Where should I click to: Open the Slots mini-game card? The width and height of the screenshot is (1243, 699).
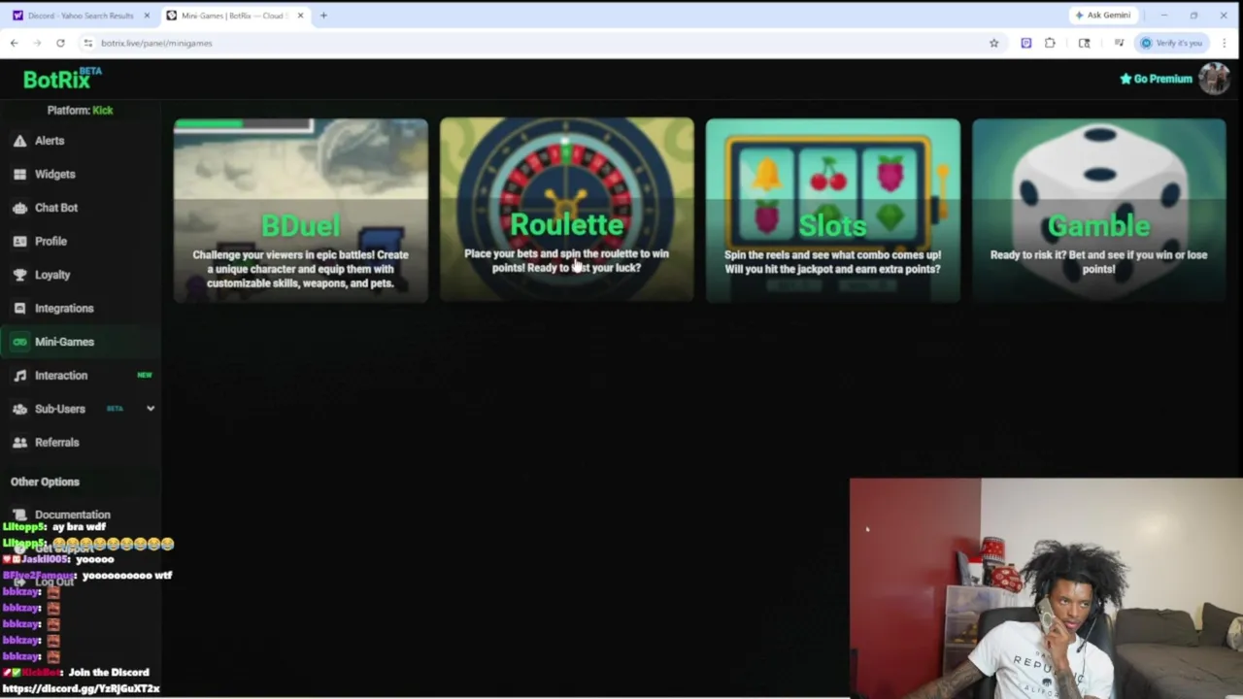[833, 210]
